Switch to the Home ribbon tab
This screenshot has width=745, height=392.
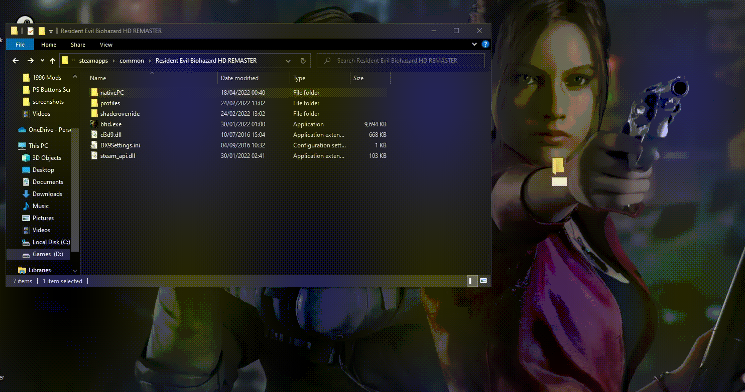(49, 45)
